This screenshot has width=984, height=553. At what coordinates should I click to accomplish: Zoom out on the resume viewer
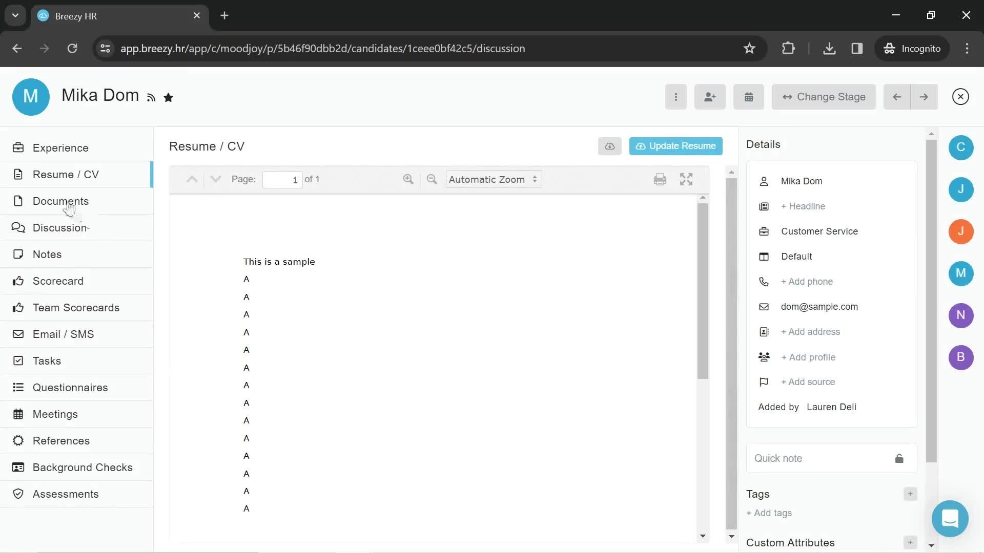432,179
